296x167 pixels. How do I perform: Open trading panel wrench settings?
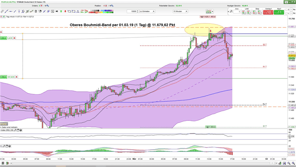click(231, 11)
